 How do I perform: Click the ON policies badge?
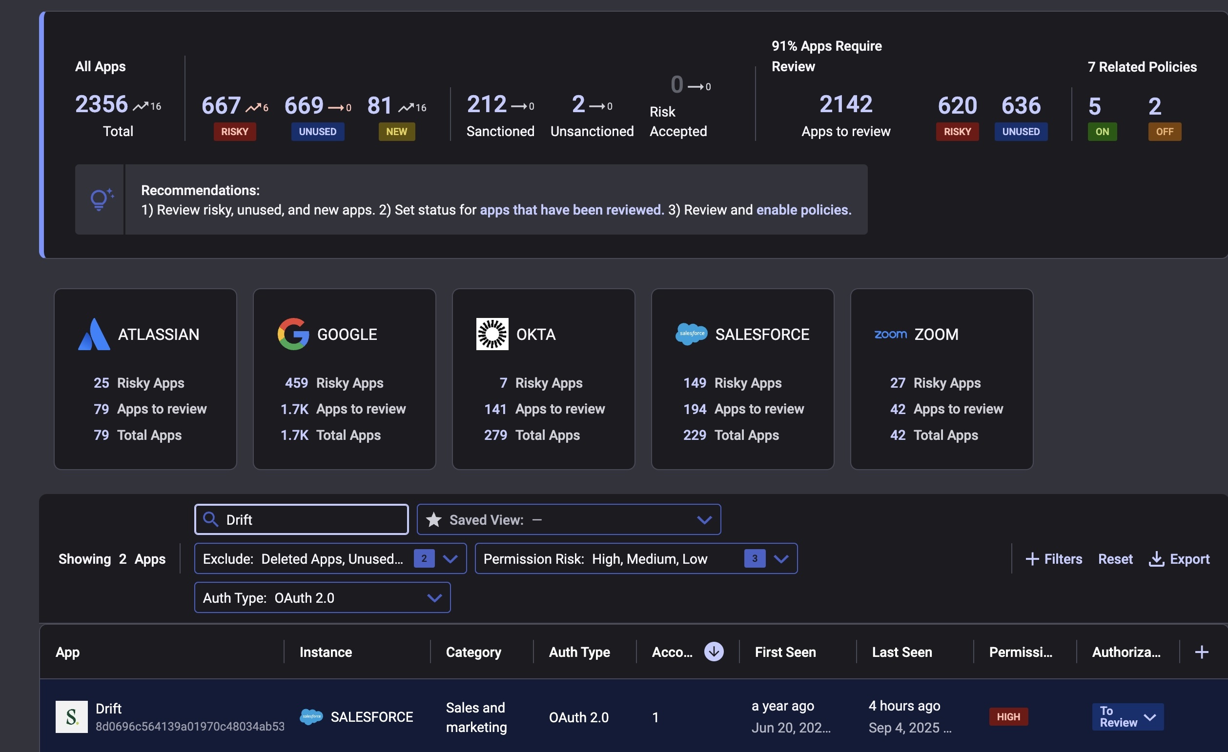pyautogui.click(x=1102, y=132)
